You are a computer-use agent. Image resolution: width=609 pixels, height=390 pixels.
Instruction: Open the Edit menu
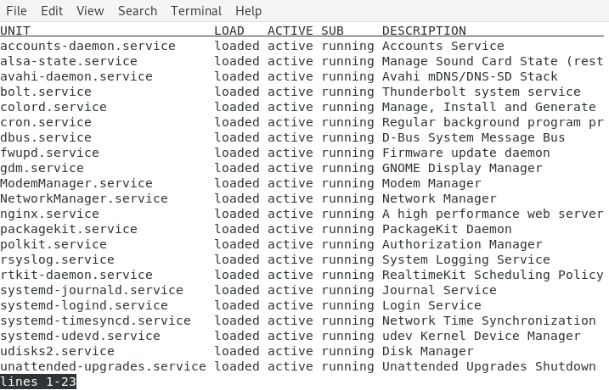[x=52, y=11]
